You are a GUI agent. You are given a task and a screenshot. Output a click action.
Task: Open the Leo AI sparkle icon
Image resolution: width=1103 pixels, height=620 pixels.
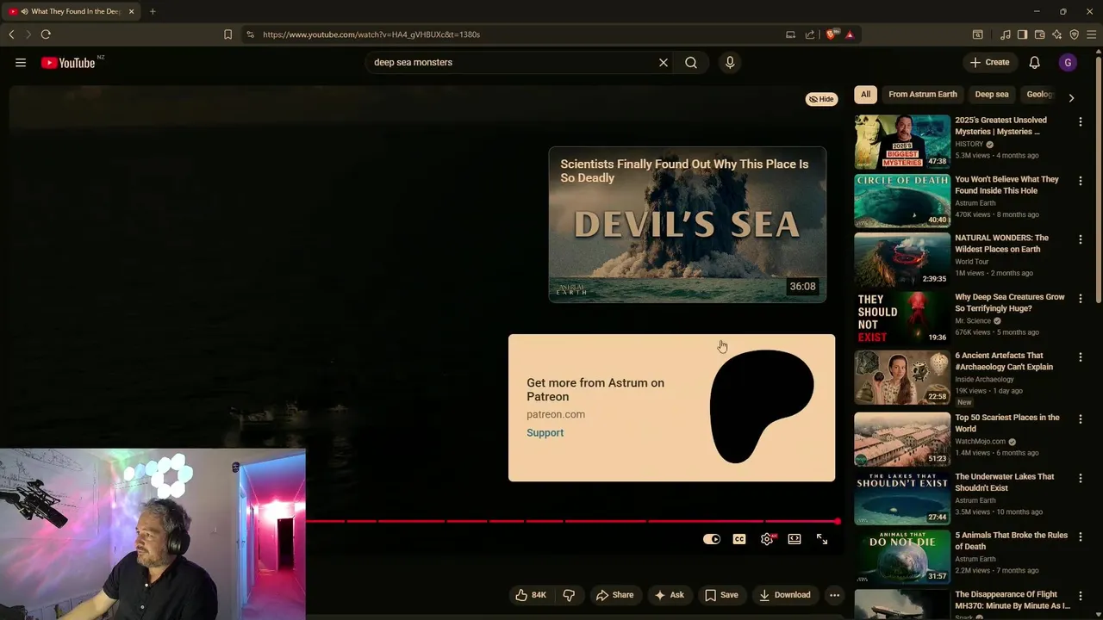(x=1056, y=34)
